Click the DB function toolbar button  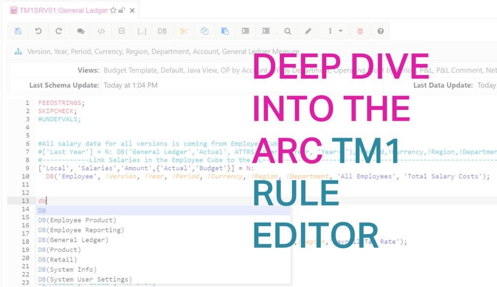(162, 31)
